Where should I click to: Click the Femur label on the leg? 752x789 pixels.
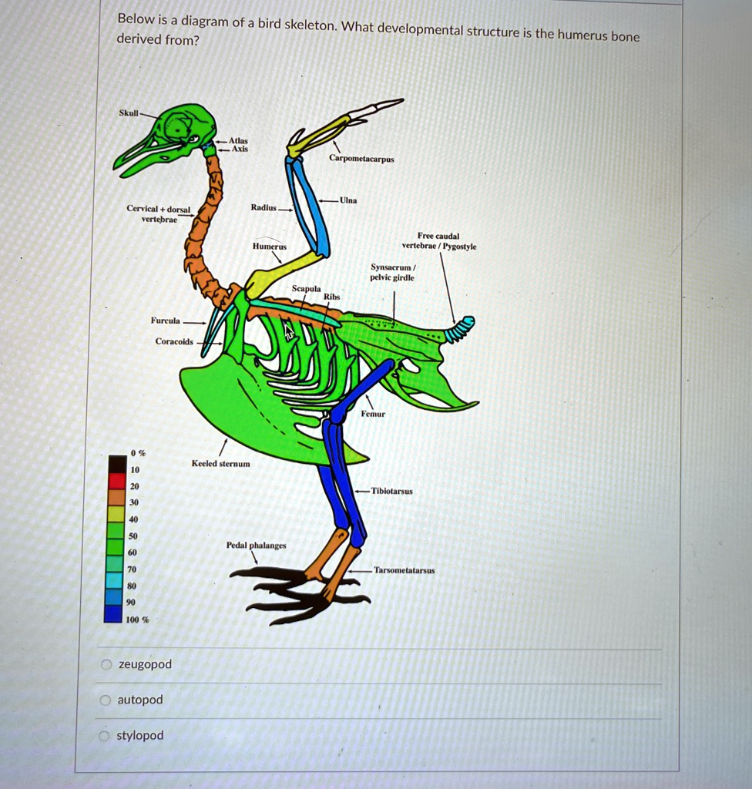[373, 414]
